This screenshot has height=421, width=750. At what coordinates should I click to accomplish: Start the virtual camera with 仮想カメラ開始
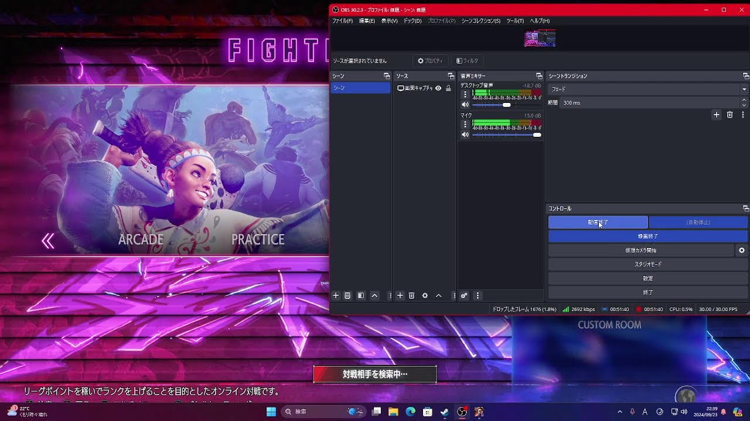641,250
